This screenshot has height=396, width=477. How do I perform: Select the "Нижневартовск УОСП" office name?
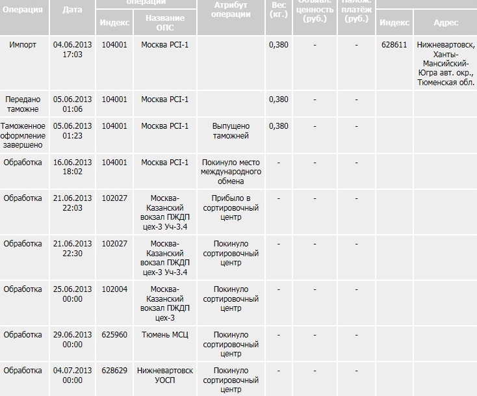(x=164, y=375)
